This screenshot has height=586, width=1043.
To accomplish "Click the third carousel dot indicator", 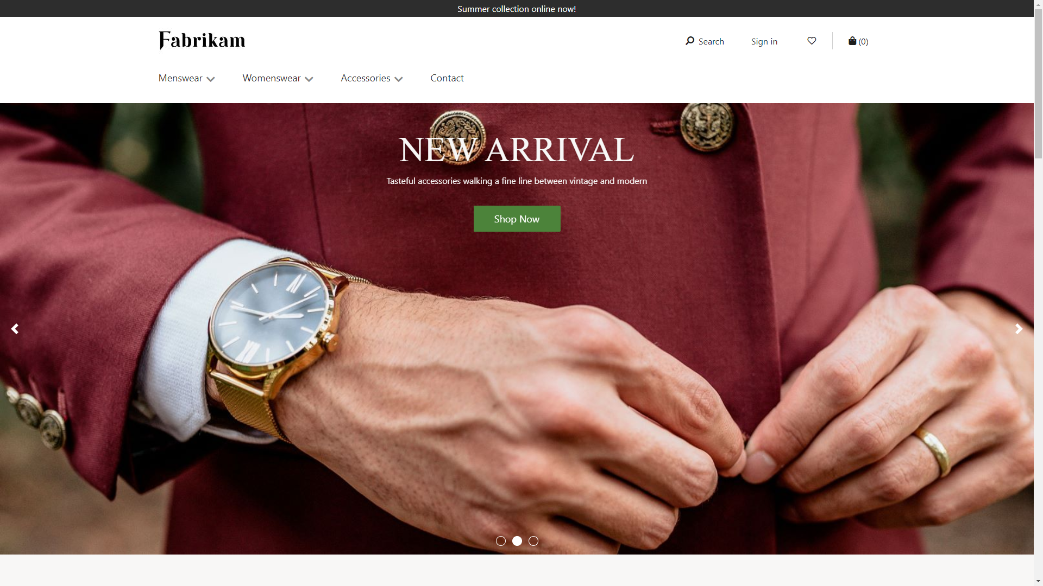I will pyautogui.click(x=533, y=541).
